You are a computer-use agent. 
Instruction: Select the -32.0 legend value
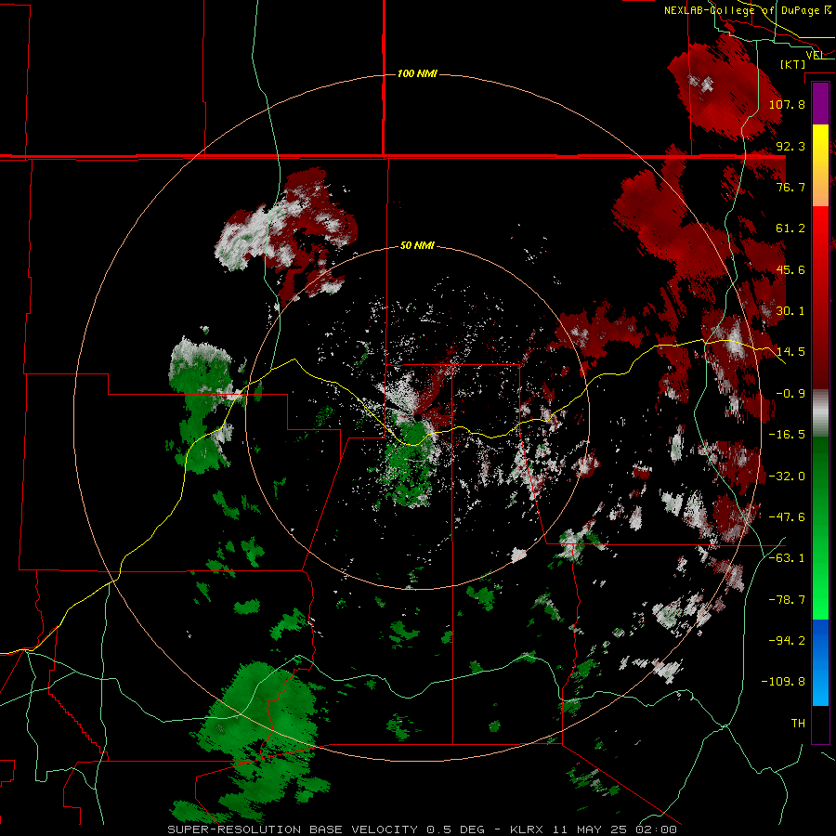(787, 477)
